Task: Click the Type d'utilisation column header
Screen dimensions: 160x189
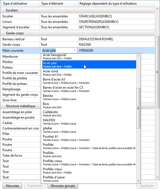Action: 20,4
